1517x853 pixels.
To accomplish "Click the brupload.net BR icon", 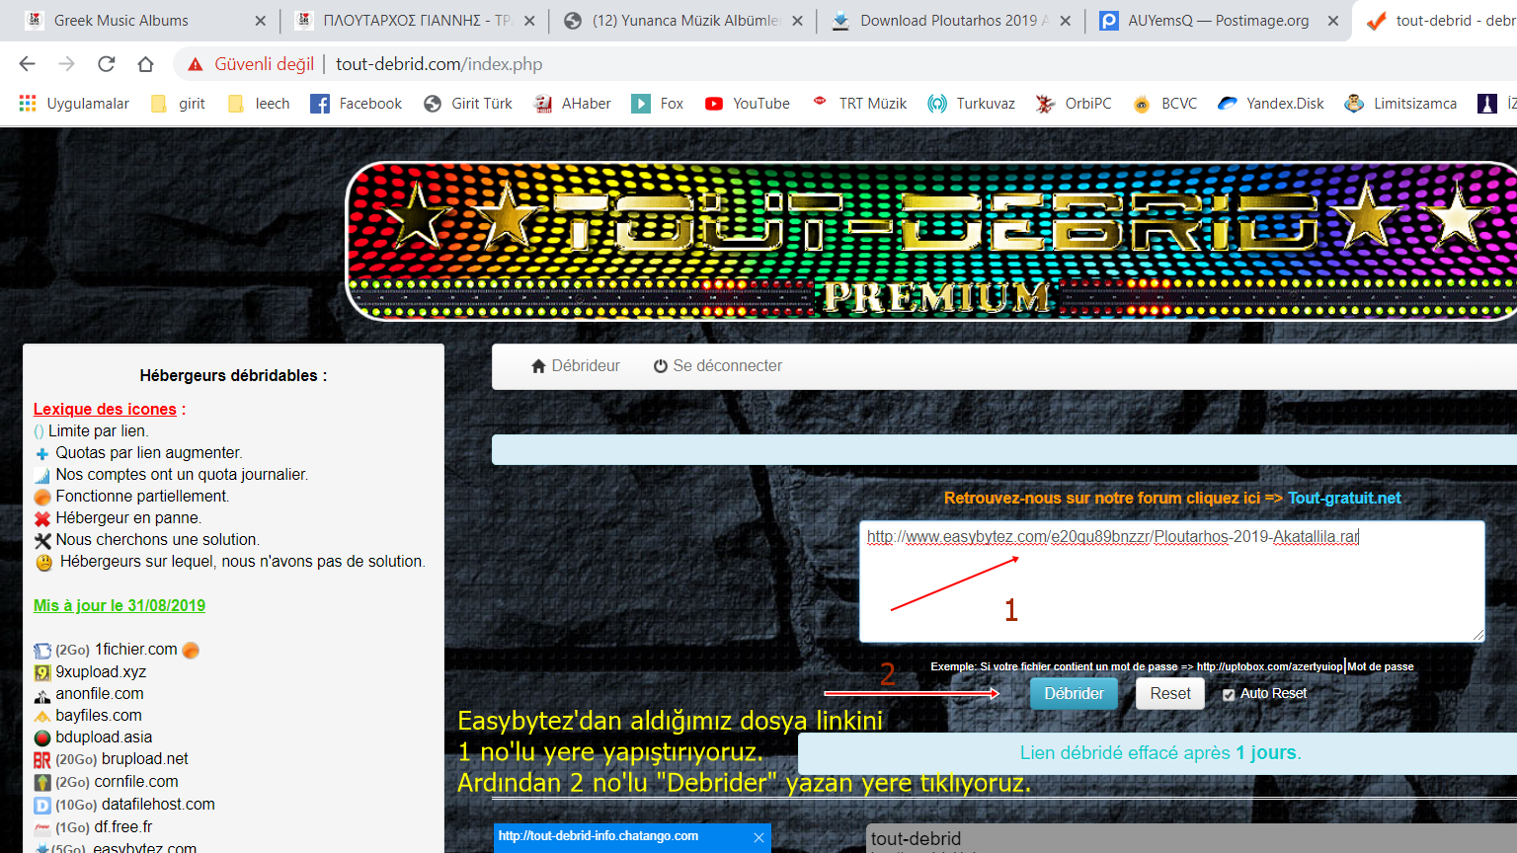I will [42, 760].
